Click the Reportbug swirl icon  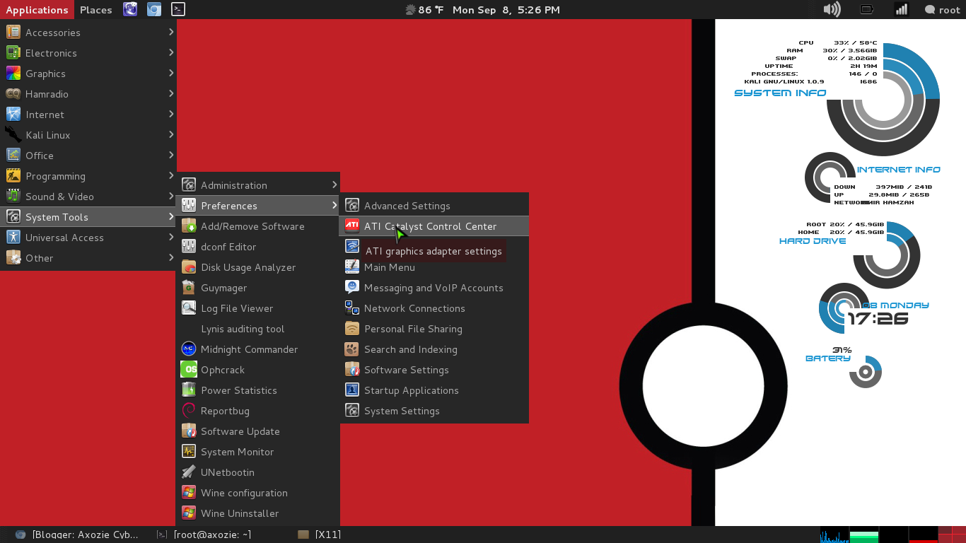[189, 411]
